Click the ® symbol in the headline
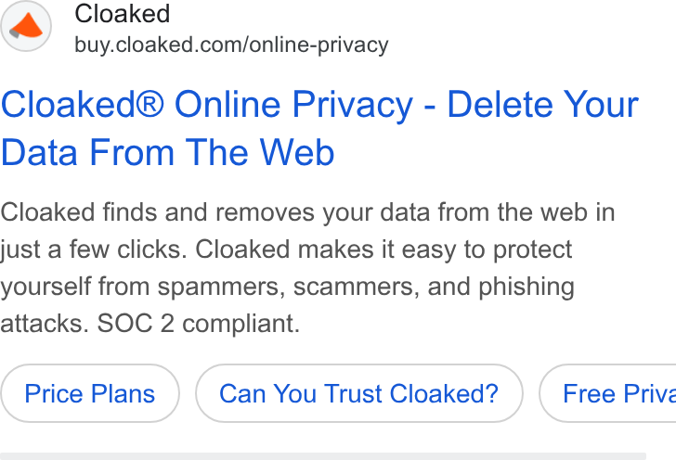Viewport: 676px width, 460px height. pos(150,105)
